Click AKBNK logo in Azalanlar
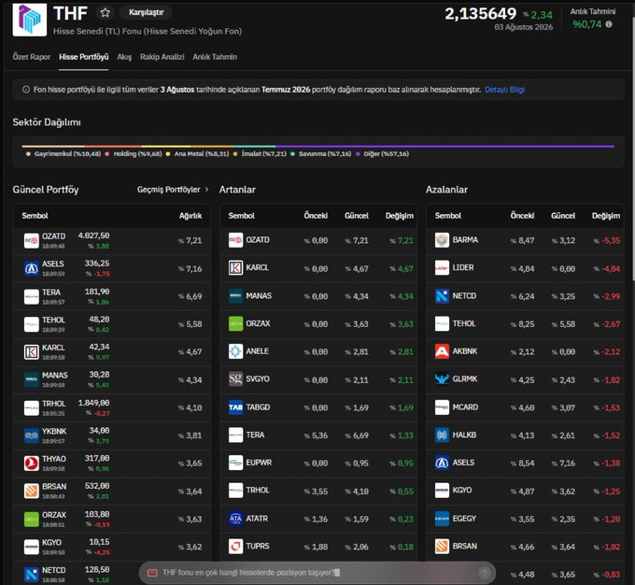 tap(442, 351)
